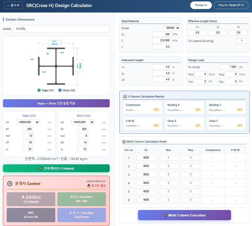Click the ← 홈으로 home button
252x226 pixels.
(13, 5)
